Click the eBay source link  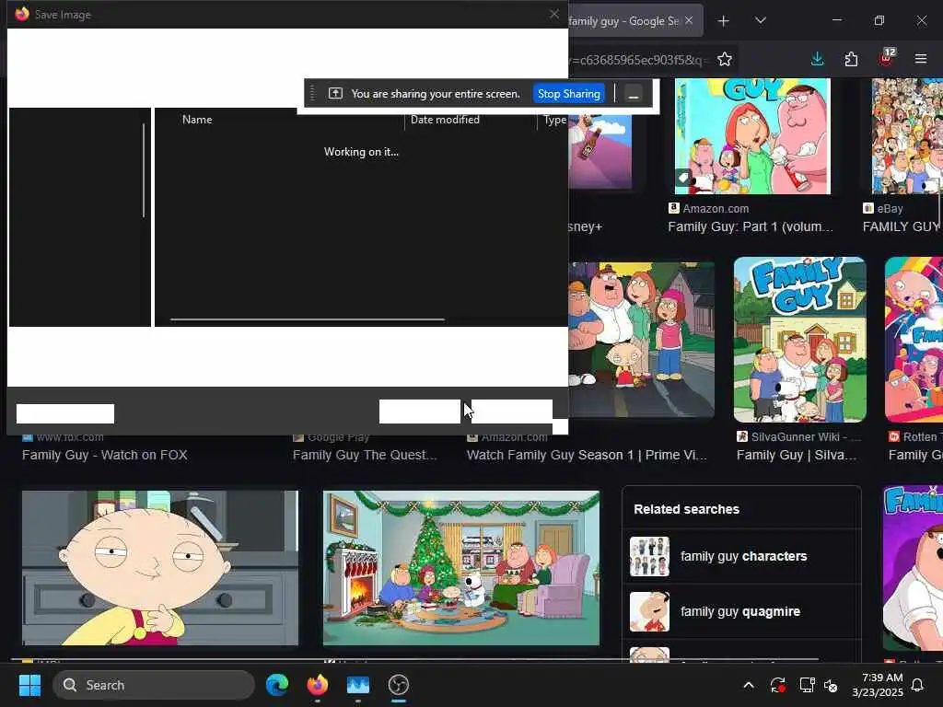coord(883,209)
